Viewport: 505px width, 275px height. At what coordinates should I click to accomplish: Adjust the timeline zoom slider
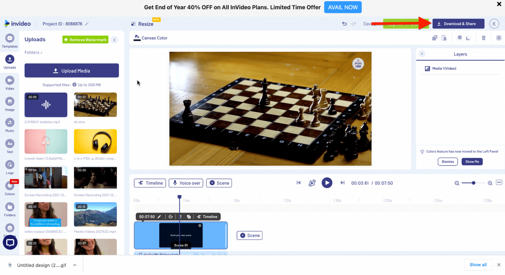tap(473, 183)
